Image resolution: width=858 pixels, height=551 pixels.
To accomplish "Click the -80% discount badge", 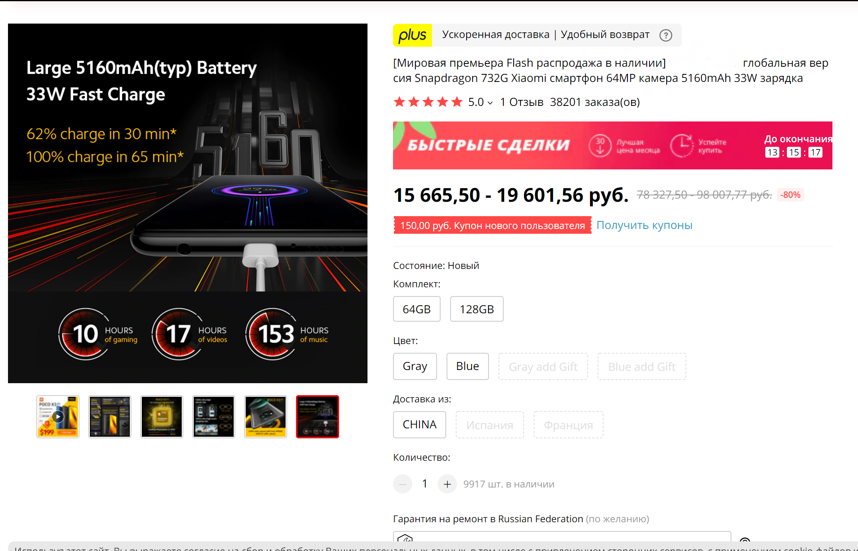I will click(790, 195).
